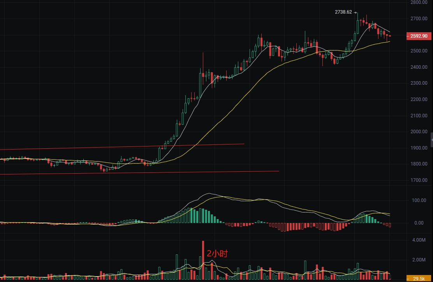Click the 1800.00 price axis label
Viewport: 433px width, 282px height.
coord(419,164)
